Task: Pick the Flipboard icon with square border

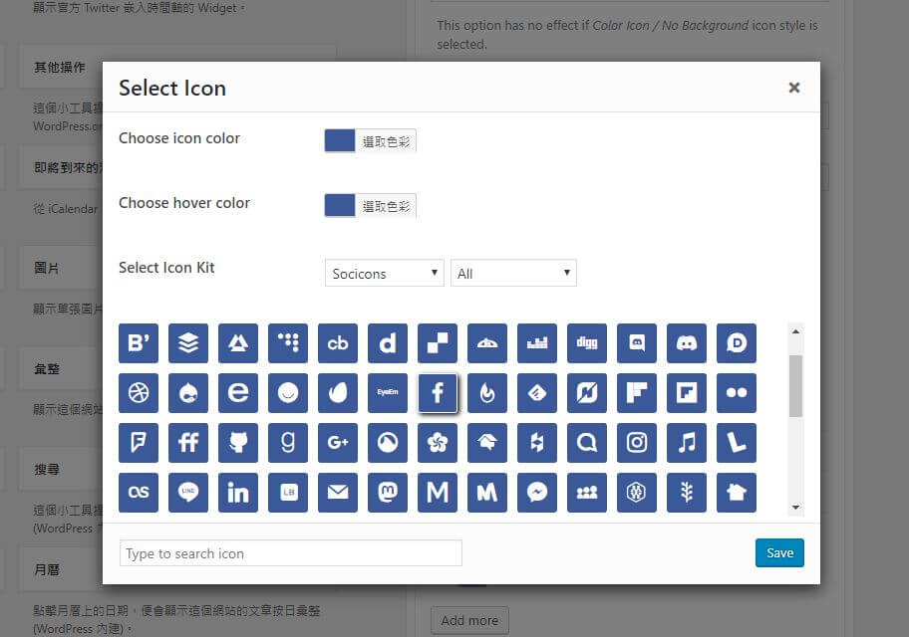Action: [687, 393]
